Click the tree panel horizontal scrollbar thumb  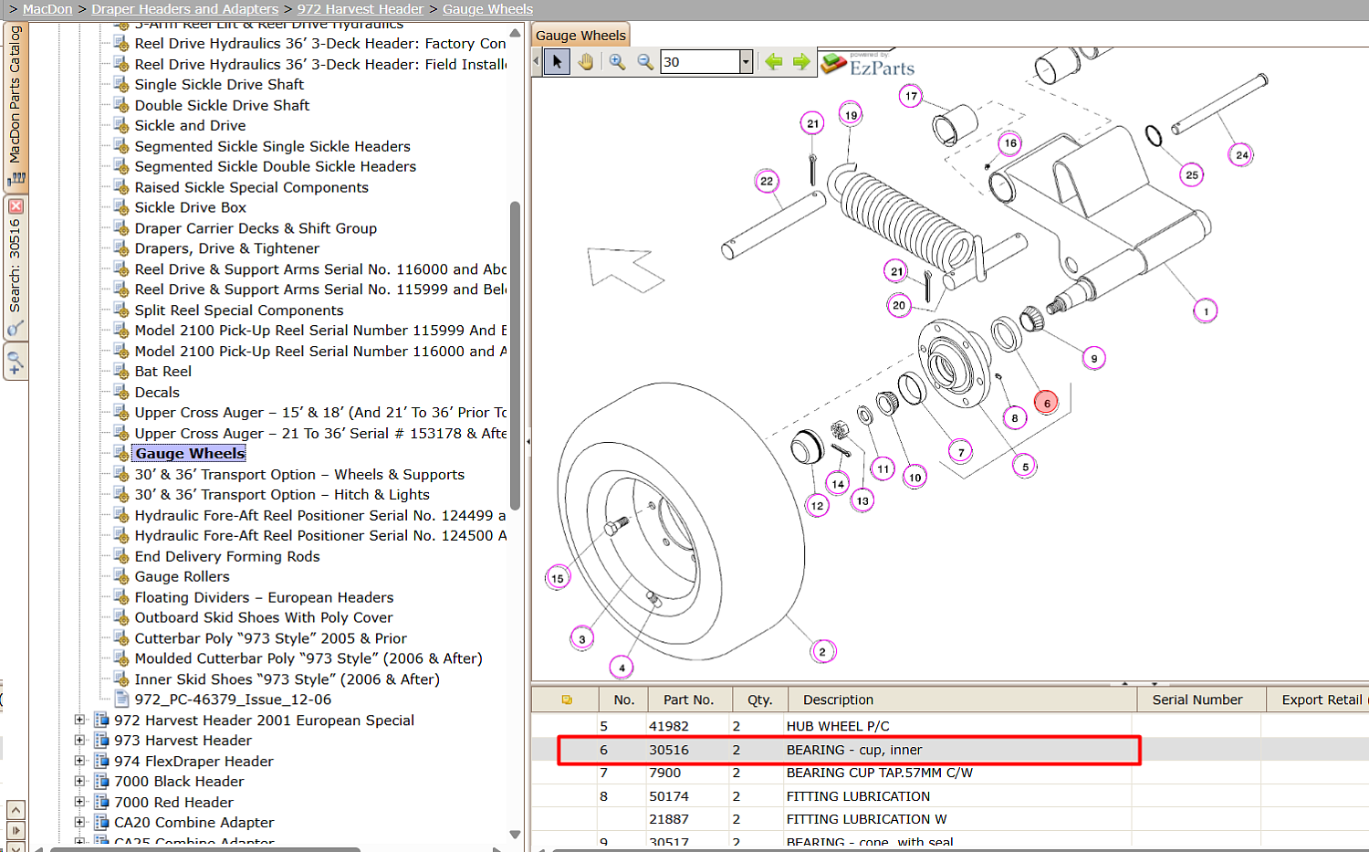tap(205, 849)
